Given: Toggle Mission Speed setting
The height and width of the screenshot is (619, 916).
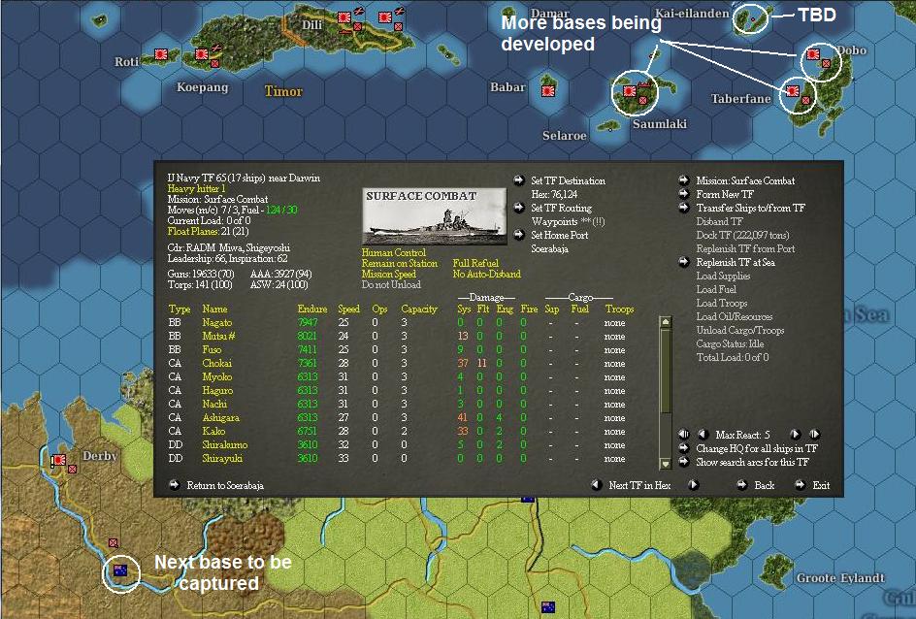Looking at the screenshot, I should (x=388, y=274).
